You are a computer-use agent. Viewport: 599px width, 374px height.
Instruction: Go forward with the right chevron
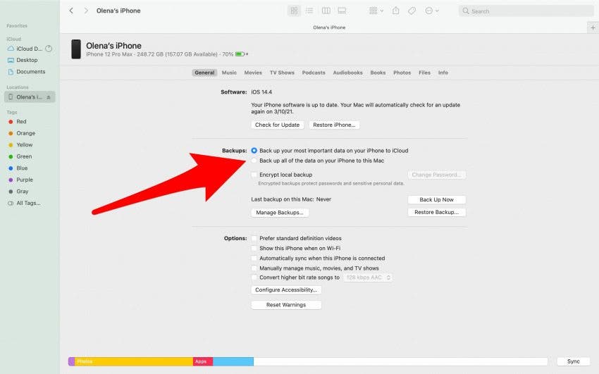click(x=86, y=11)
